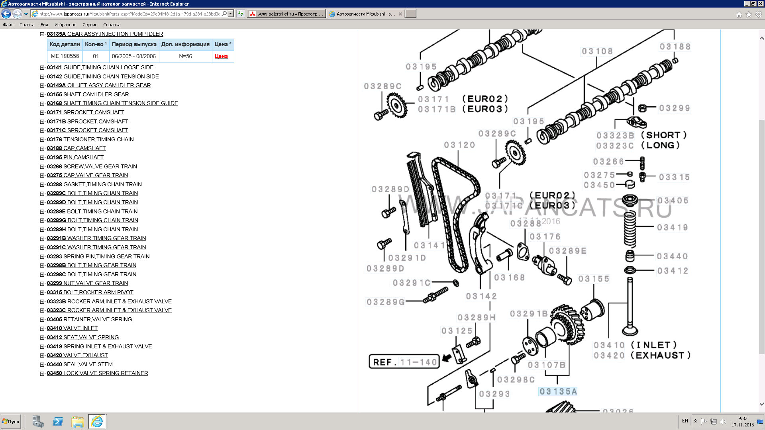Expand the 03176 TENSIONER,TIMING CHAIN item
Screen dimensions: 765x430
(x=42, y=140)
